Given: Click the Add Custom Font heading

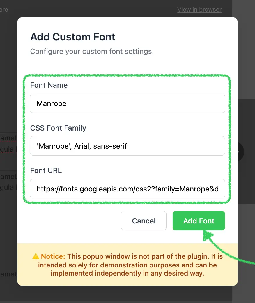Looking at the screenshot, I should click(x=73, y=37).
